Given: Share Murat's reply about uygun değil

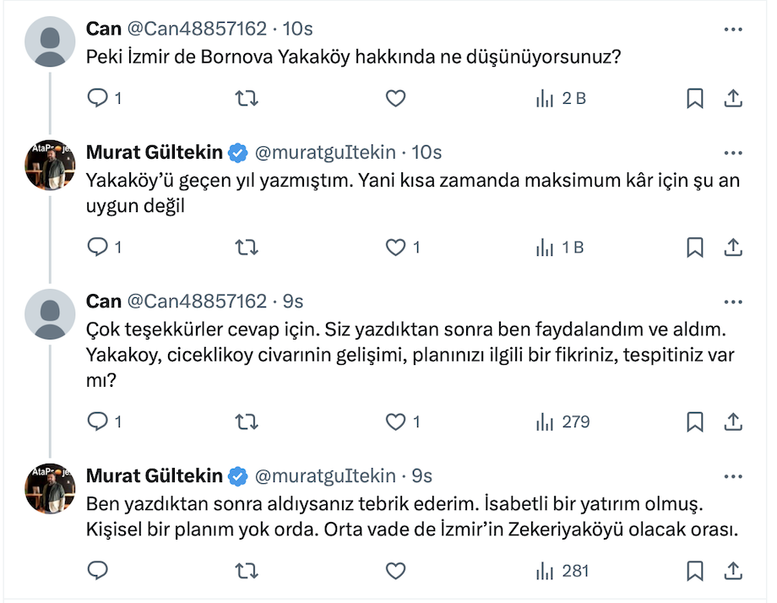Looking at the screenshot, I should (x=733, y=247).
